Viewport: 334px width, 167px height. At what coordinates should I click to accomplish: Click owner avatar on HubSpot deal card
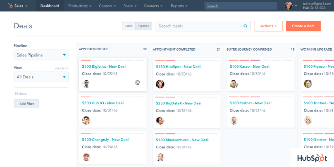[160, 84]
